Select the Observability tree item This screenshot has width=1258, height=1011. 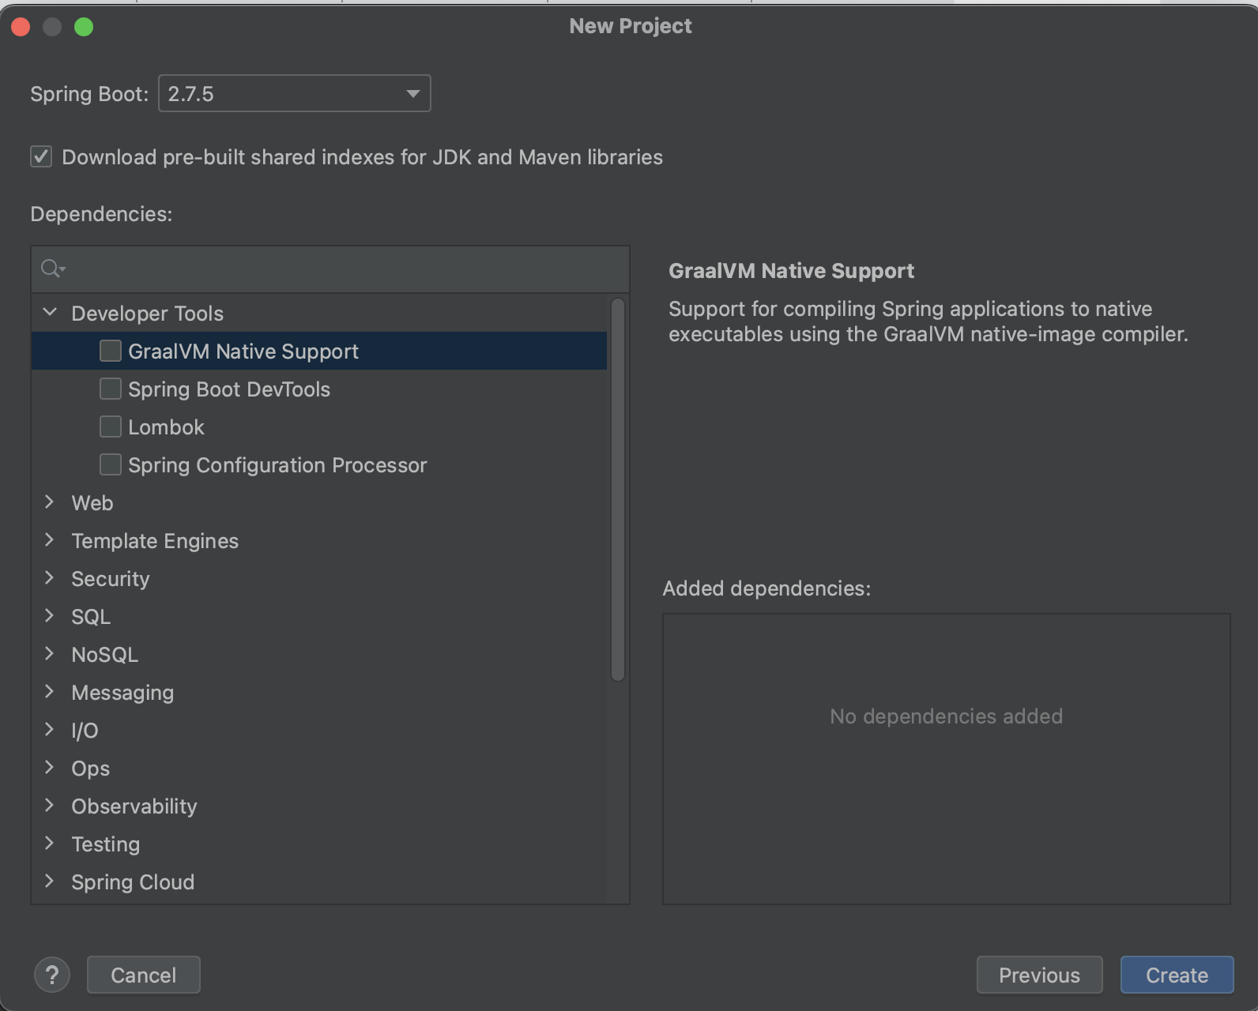point(134,806)
